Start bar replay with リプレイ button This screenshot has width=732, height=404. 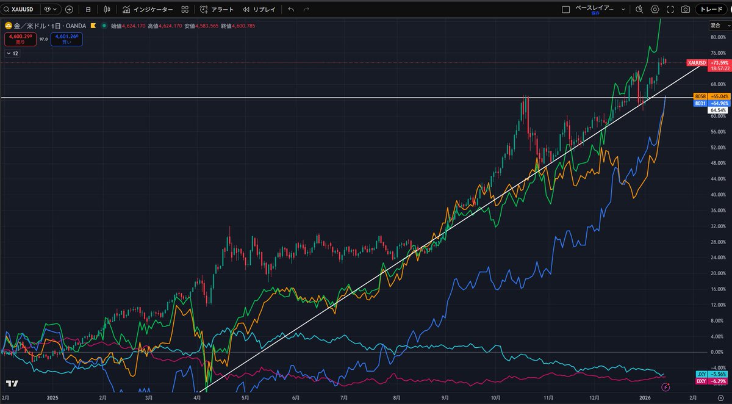(x=259, y=9)
